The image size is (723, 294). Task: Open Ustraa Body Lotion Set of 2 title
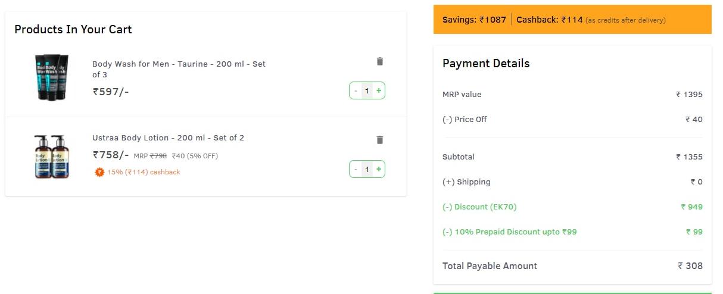(168, 137)
